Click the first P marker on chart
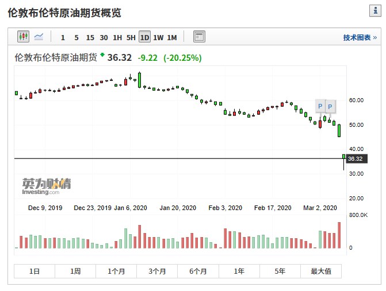 coord(320,106)
